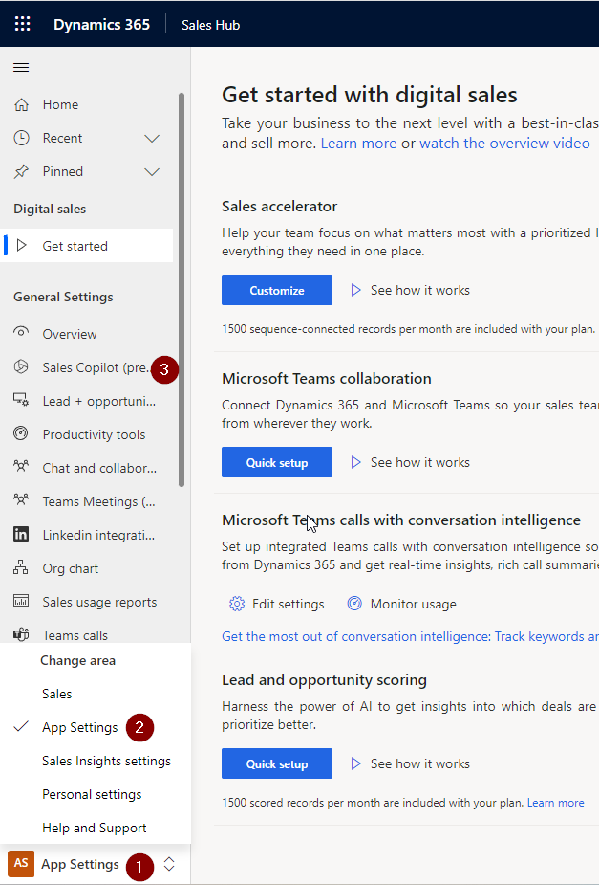The image size is (599, 885).
Task: Click the Org chart hierarchy icon
Action: coord(21,567)
